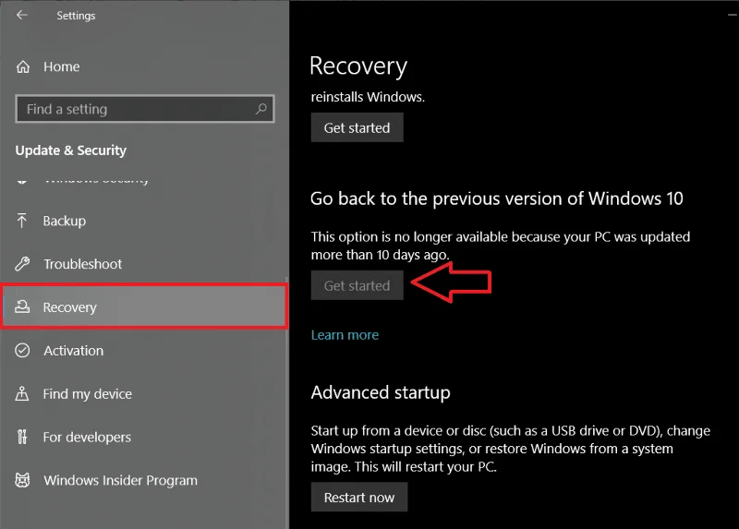Click the back arrow in Settings header
The height and width of the screenshot is (529, 739).
click(21, 15)
